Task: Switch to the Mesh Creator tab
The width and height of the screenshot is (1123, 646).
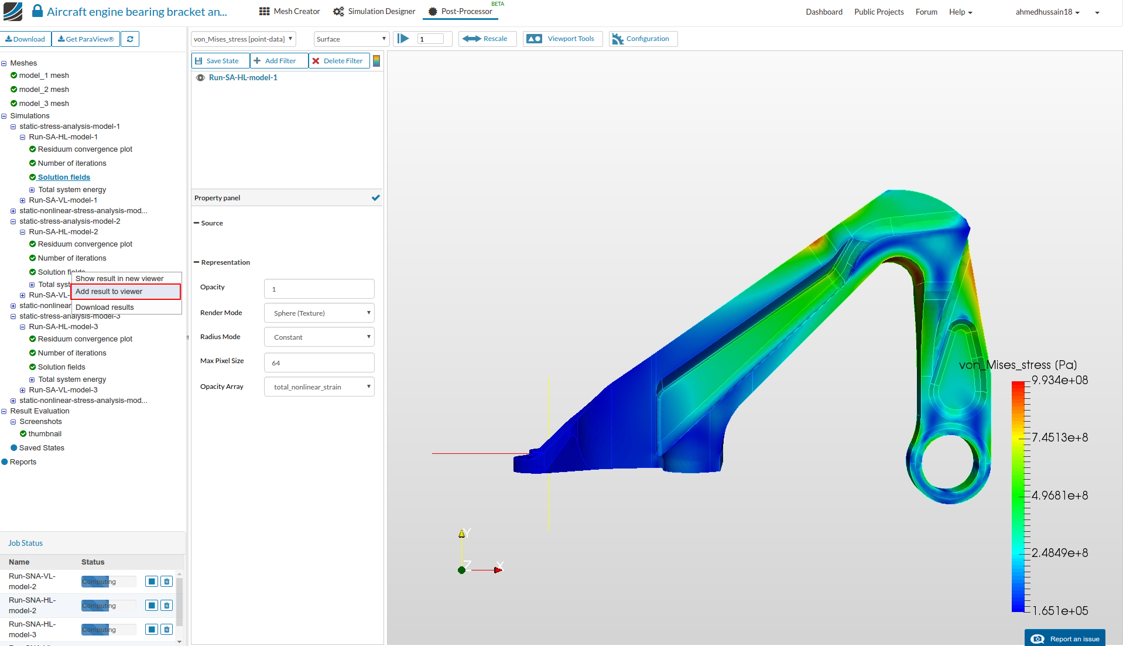Action: 290,12
